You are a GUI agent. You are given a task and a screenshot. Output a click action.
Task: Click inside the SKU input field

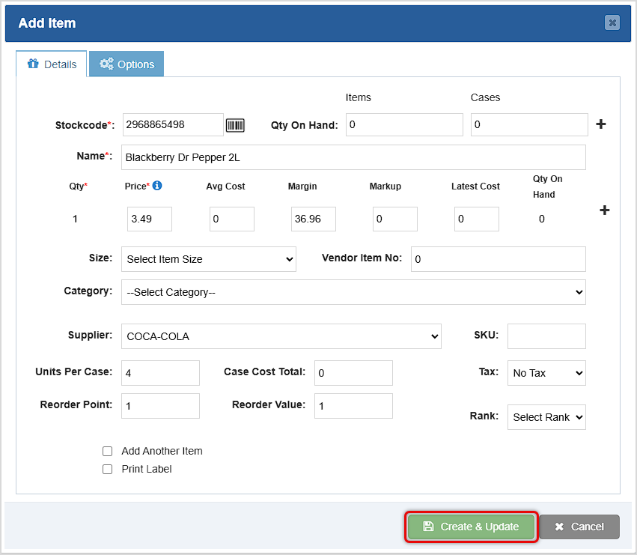pyautogui.click(x=546, y=336)
